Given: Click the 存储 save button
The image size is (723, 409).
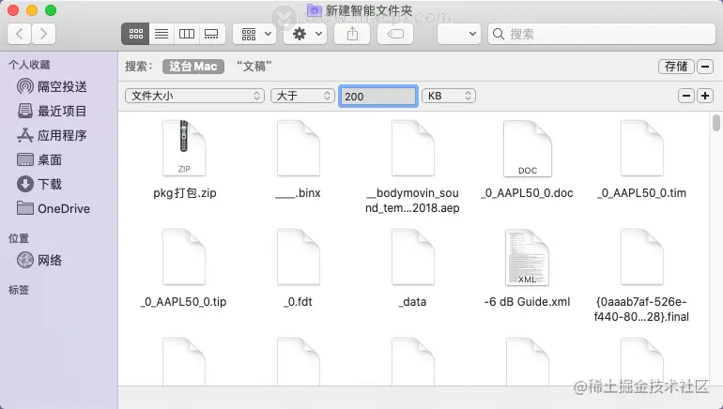Looking at the screenshot, I should pyautogui.click(x=676, y=67).
